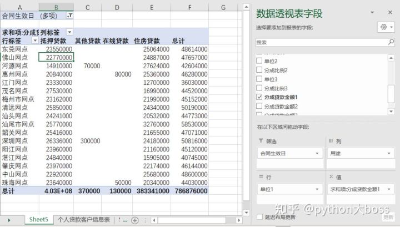Viewport: 400px width, 227px height.
Task: Select the 4.03E+08 total cell
Action: (x=56, y=191)
